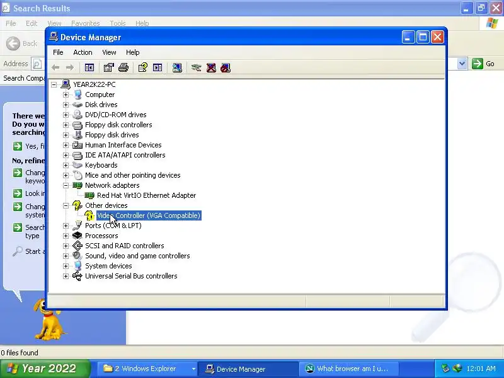The image size is (504, 378).
Task: Open Tools menu in Search Results window
Action: click(118, 23)
